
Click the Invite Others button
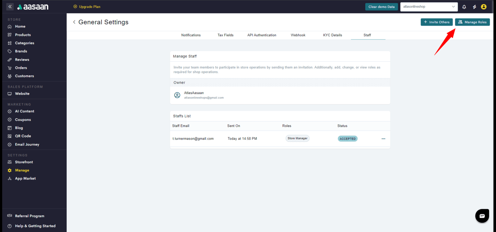click(436, 22)
